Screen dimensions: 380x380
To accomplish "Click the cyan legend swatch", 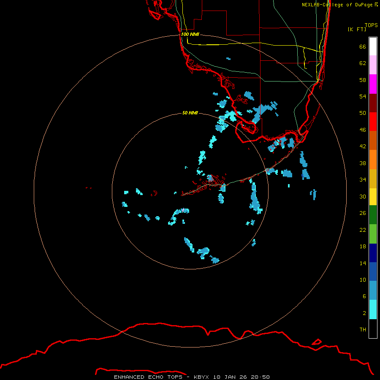I will pos(373,309).
